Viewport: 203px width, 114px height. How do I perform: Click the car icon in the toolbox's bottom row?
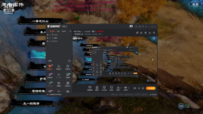(68, 91)
